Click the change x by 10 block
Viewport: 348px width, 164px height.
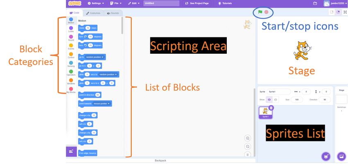click(88, 115)
